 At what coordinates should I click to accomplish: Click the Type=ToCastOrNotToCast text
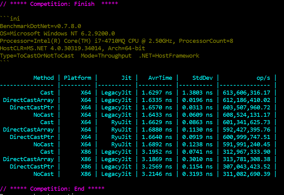(x=37, y=56)
